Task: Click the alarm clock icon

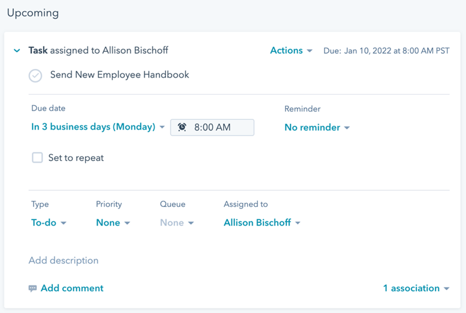Action: pos(182,127)
